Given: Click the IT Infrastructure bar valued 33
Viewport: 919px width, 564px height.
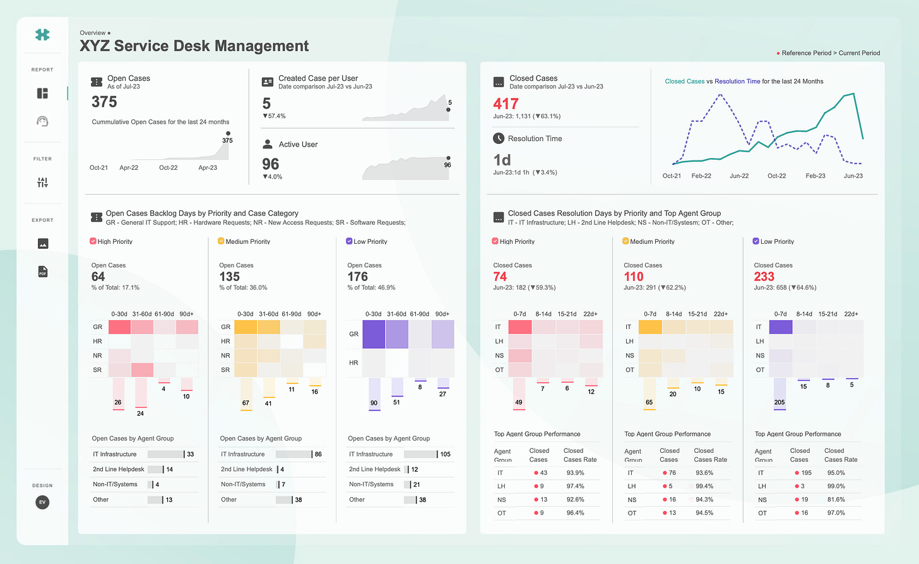Looking at the screenshot, I should [x=166, y=454].
